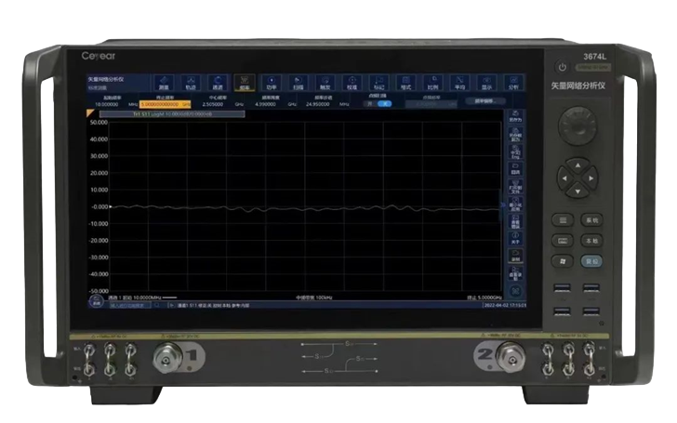Click the 另存为 (Save As) sidebar icon
This screenshot has width=677, height=423.
[515, 116]
